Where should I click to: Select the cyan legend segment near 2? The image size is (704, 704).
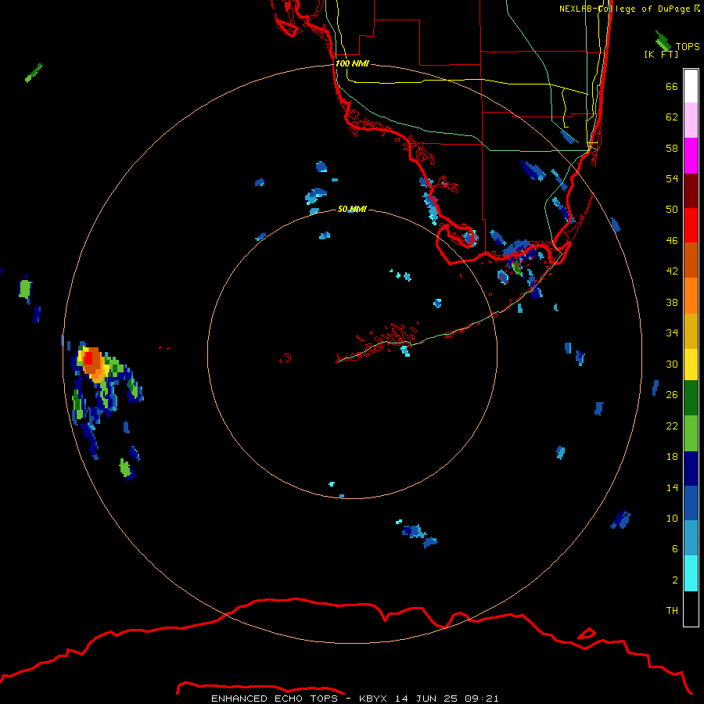coord(691,574)
